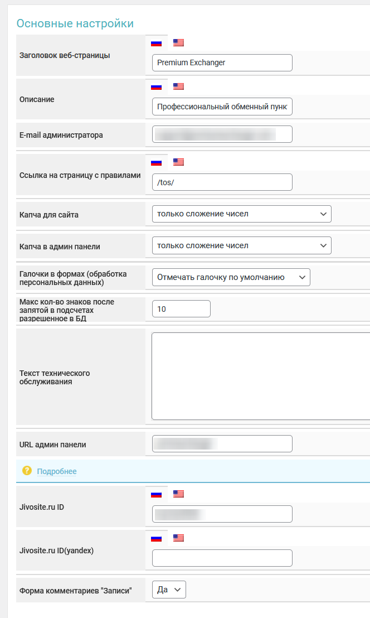Expand the admin panel captcha dropdown
This screenshot has height=618, width=370.
[x=241, y=245]
